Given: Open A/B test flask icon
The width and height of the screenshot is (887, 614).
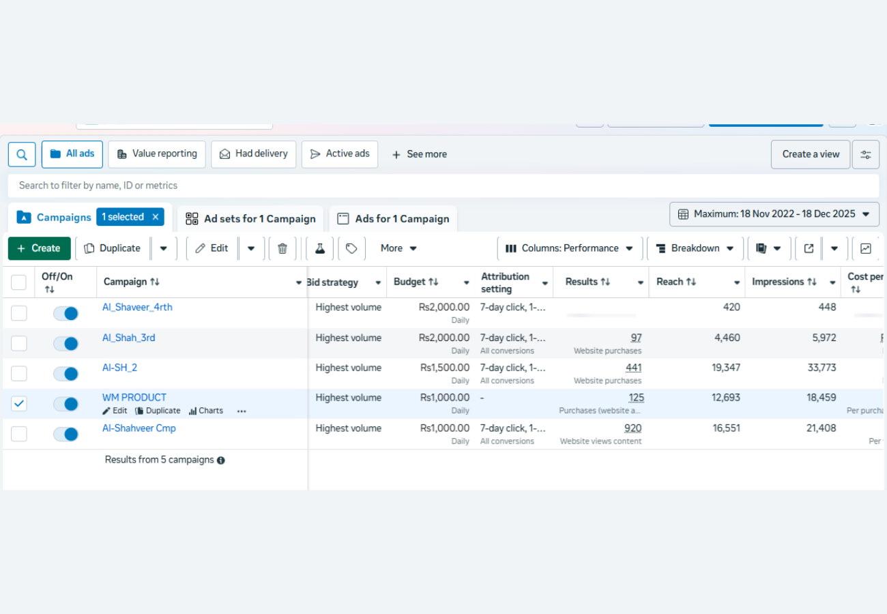Looking at the screenshot, I should tap(319, 248).
